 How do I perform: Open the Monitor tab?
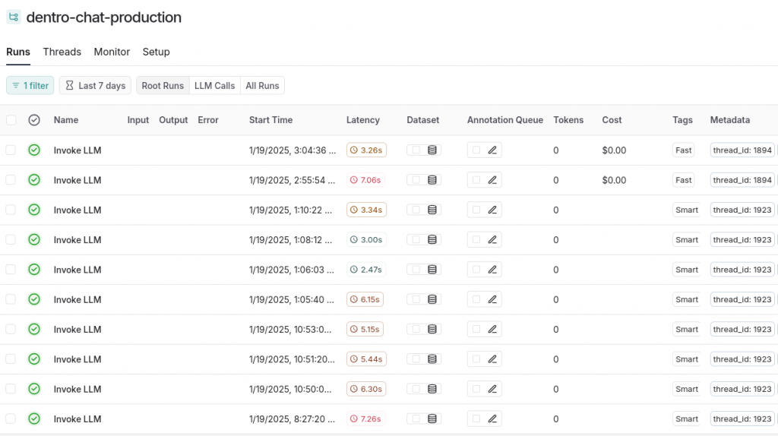tap(112, 52)
